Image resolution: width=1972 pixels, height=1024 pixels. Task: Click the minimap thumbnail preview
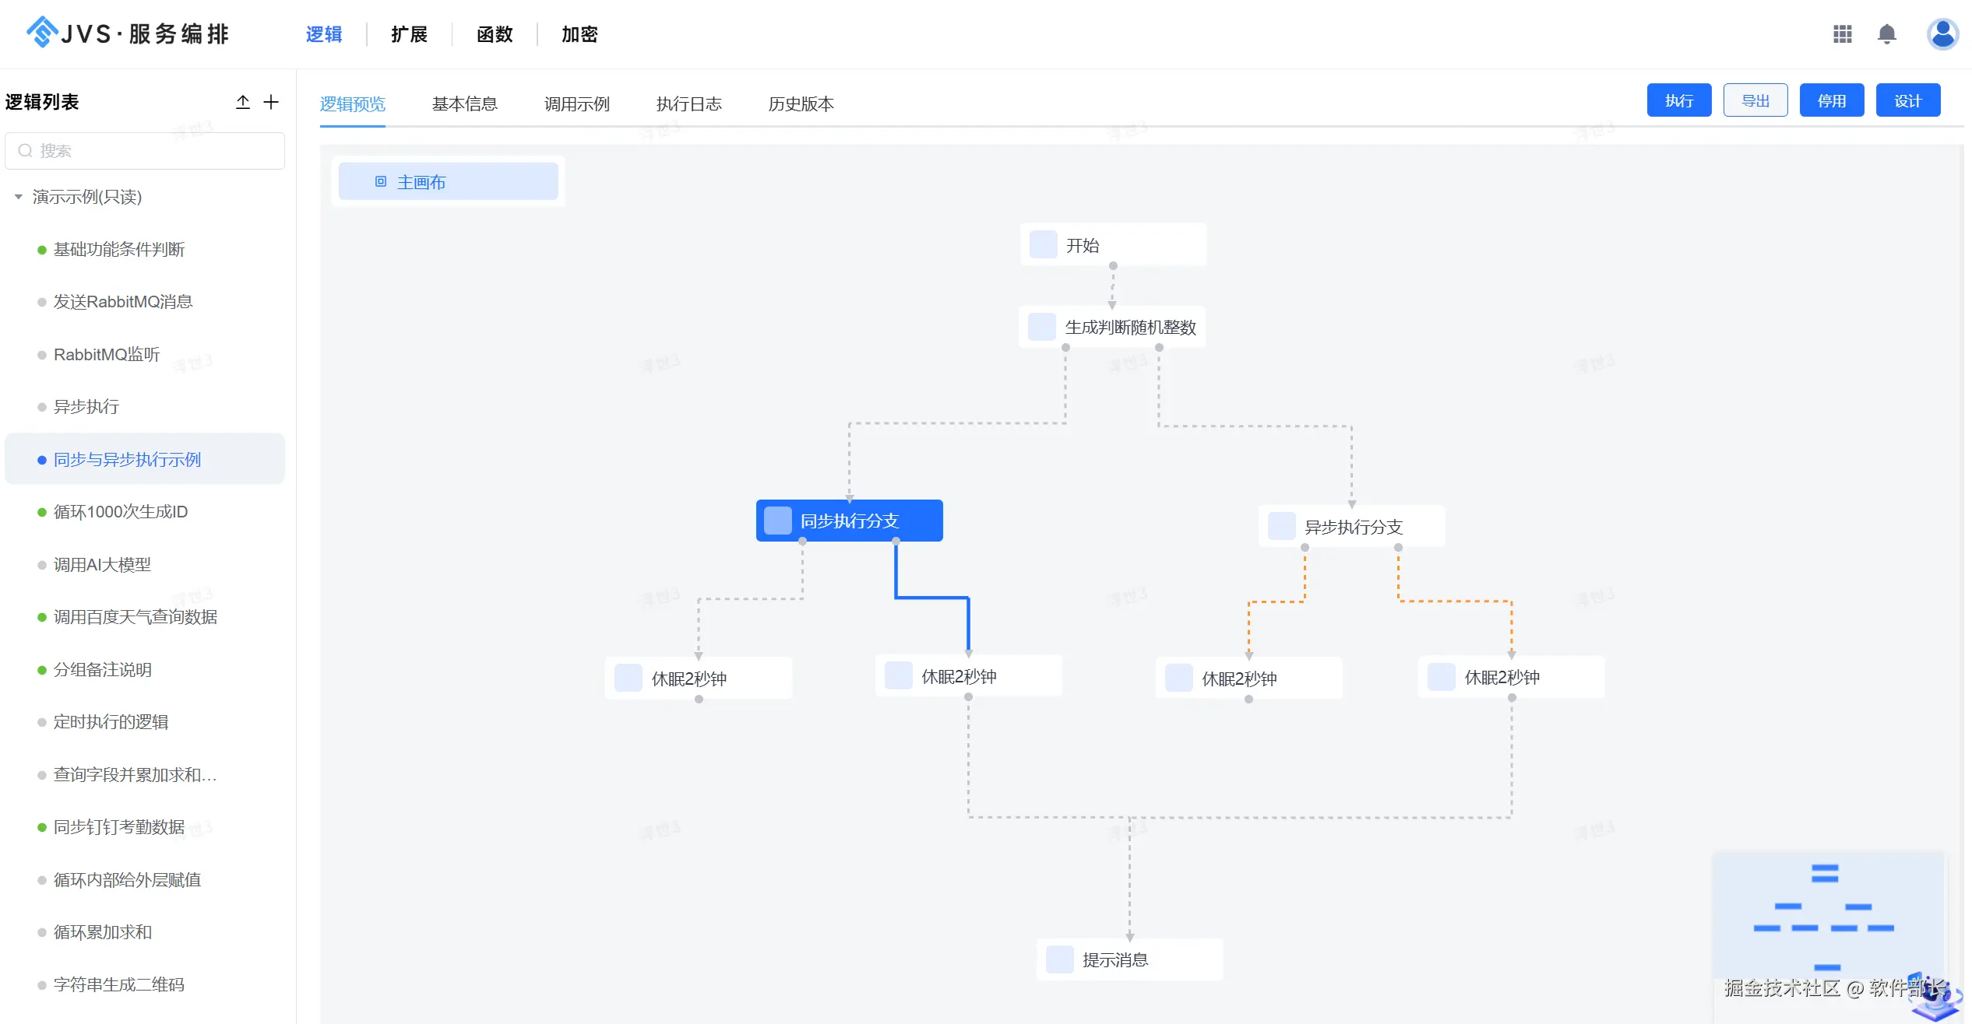tap(1826, 914)
